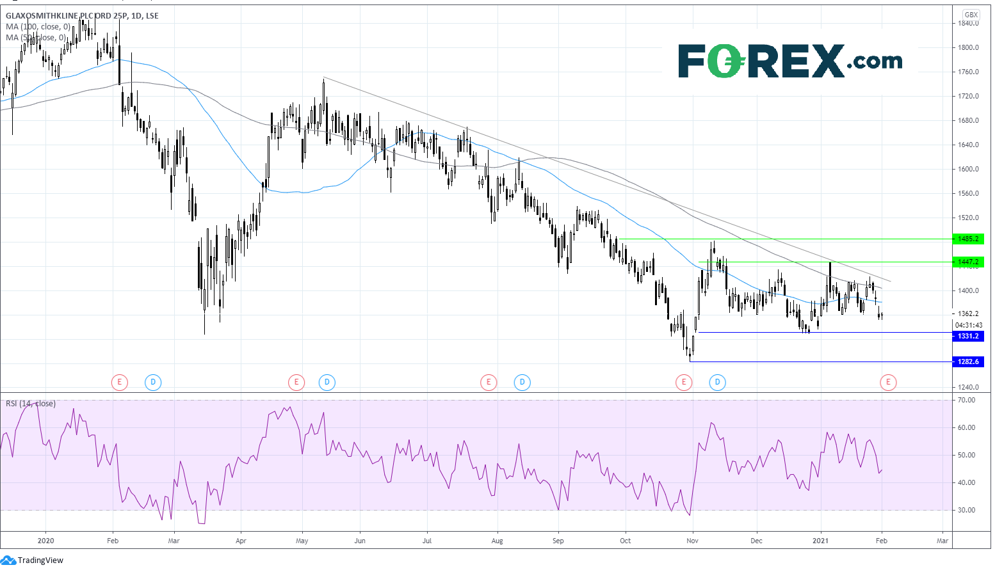Click the earnings marker in early February 2020
The width and height of the screenshot is (995, 572).
click(x=119, y=383)
